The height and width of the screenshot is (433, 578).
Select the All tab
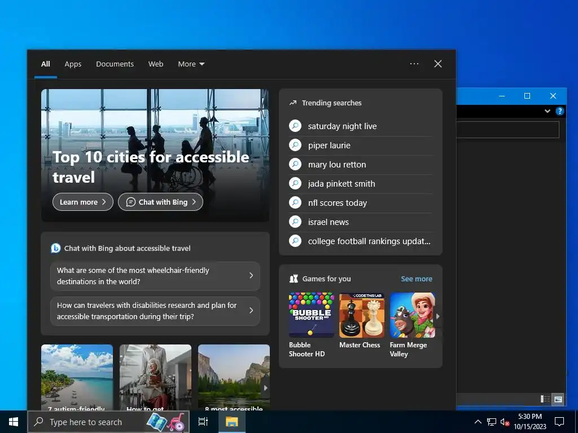(x=45, y=64)
